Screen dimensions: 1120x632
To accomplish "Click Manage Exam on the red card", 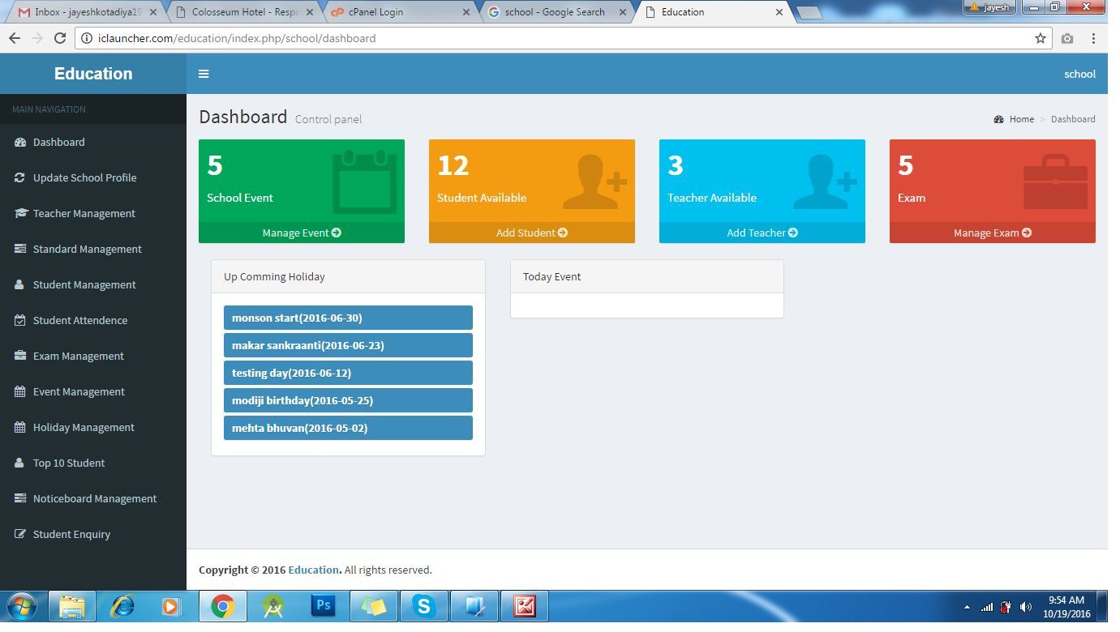I will [x=993, y=233].
